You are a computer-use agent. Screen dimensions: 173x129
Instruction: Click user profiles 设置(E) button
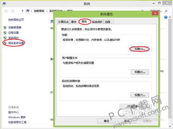tap(140, 72)
